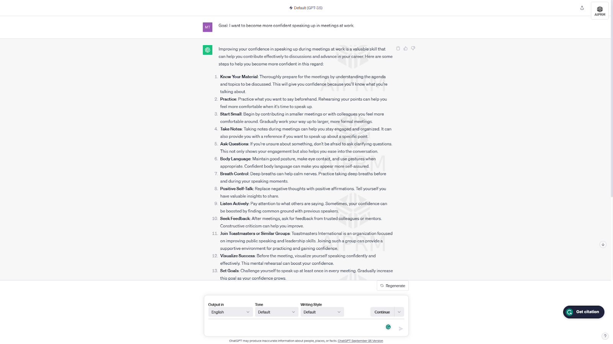The width and height of the screenshot is (613, 344).
Task: Click the MT user avatar
Action: pos(207,27)
